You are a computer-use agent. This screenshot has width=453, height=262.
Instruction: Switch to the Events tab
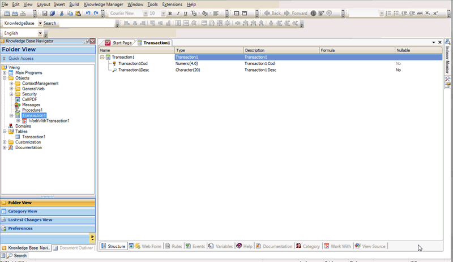[x=195, y=246]
